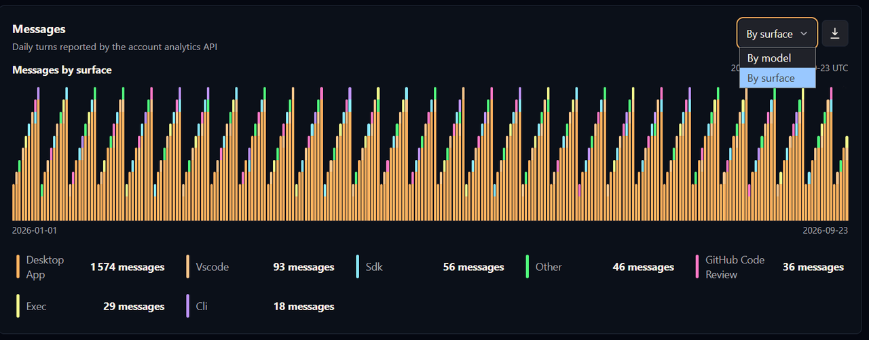Click the Vscode legend label
Image resolution: width=869 pixels, height=340 pixels.
click(212, 267)
